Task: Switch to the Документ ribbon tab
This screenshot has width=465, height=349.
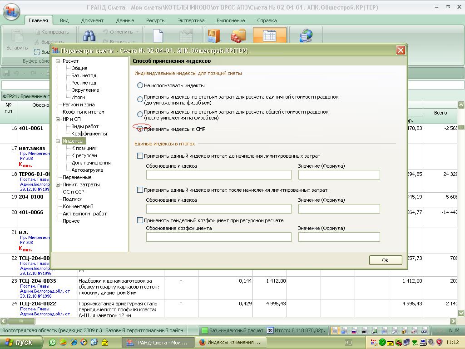Action: coord(92,20)
